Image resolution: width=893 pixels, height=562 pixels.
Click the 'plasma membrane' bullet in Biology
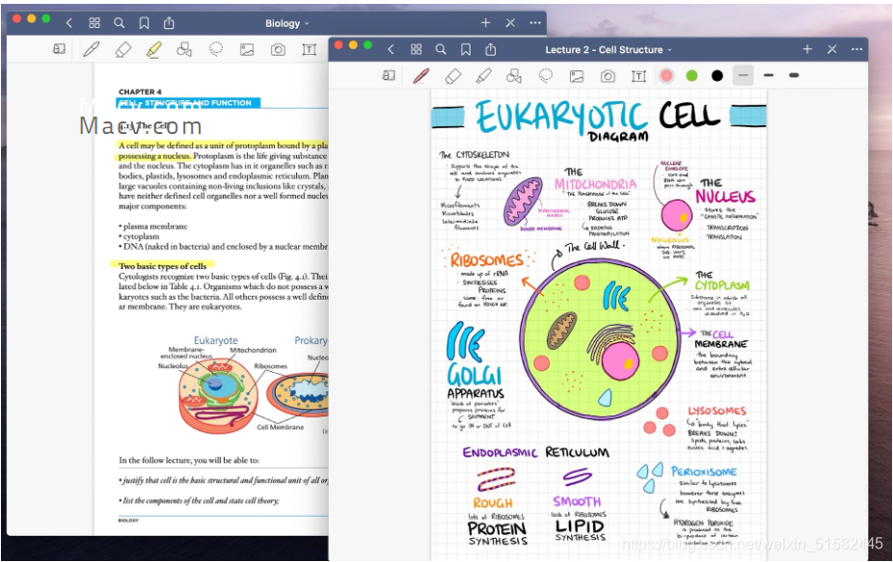[x=153, y=226]
